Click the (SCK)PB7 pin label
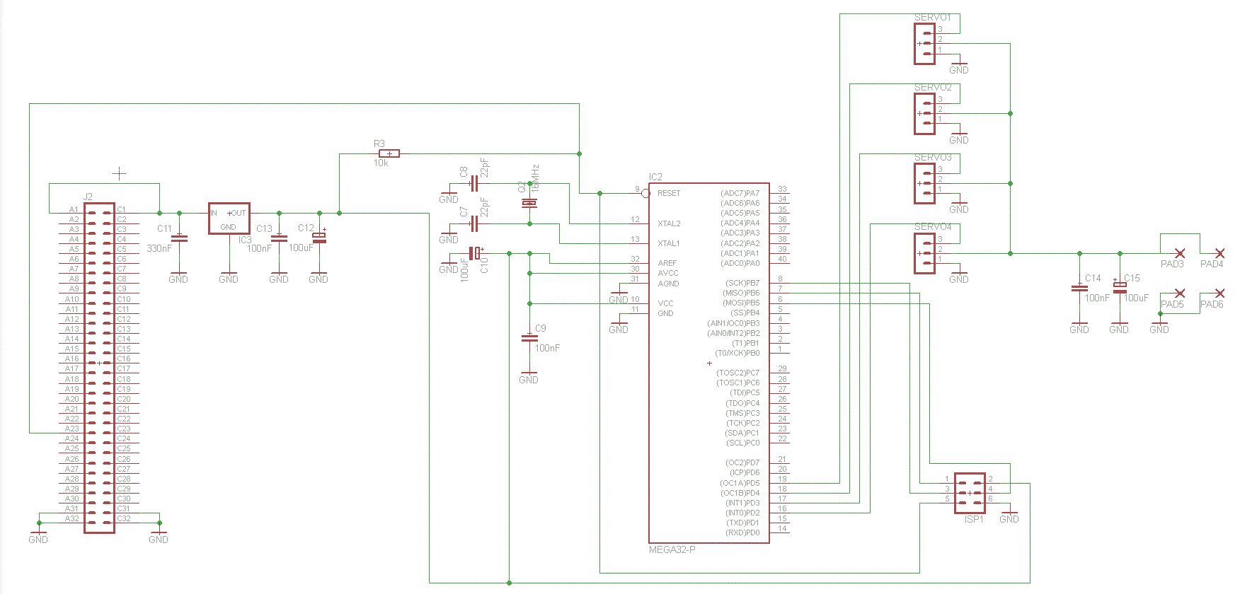Image resolution: width=1240 pixels, height=594 pixels. [742, 283]
